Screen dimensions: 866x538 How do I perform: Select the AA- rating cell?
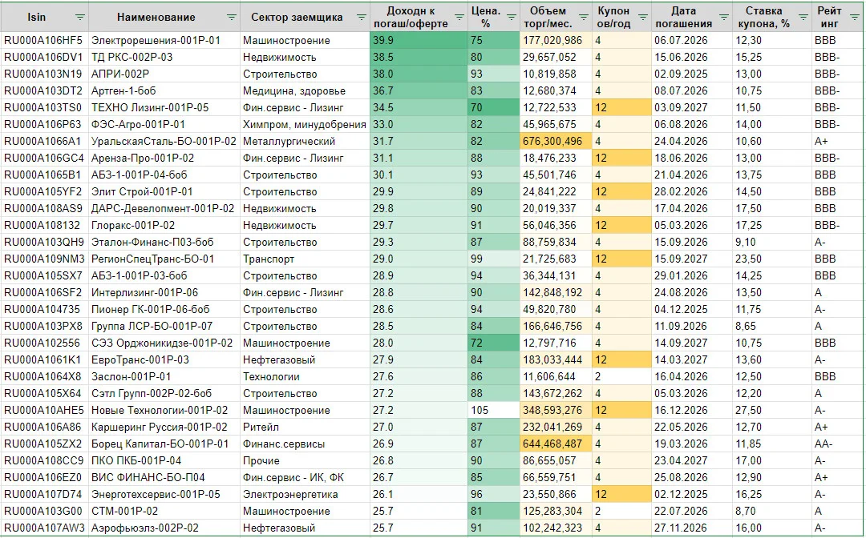point(839,444)
